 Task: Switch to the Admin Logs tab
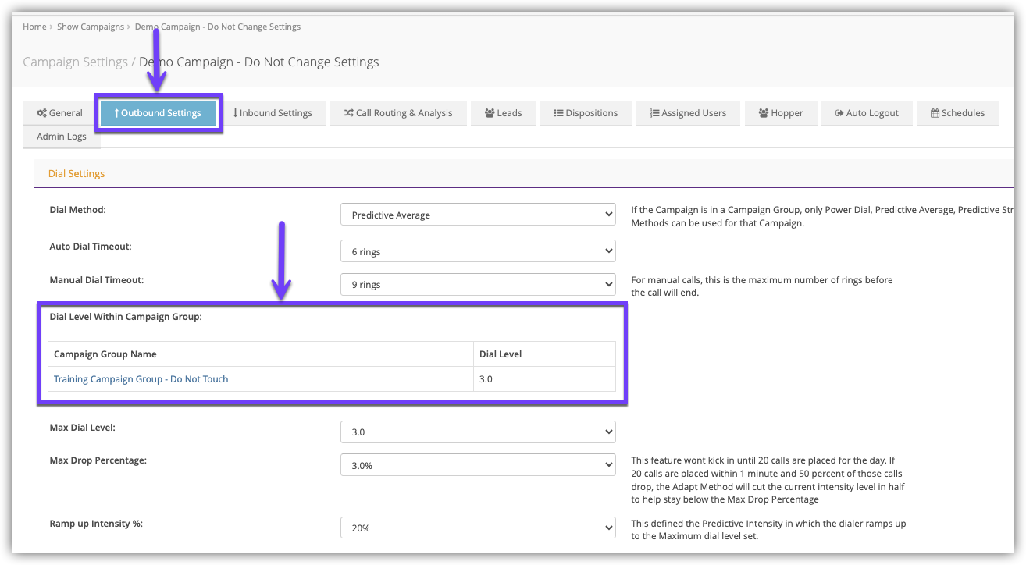tap(62, 137)
